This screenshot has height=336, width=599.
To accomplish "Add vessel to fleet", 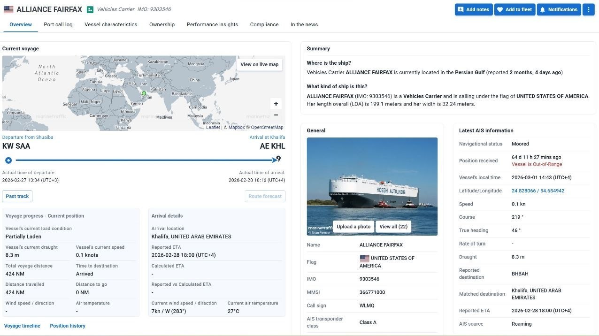I will (x=515, y=9).
